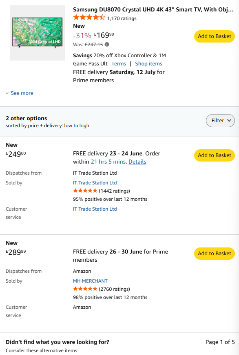Expand See more product details
This screenshot has width=239, height=355.
coord(22,93)
